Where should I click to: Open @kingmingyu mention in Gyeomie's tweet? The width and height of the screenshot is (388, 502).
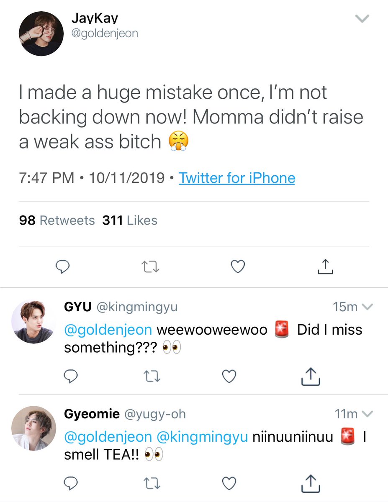[202, 437]
